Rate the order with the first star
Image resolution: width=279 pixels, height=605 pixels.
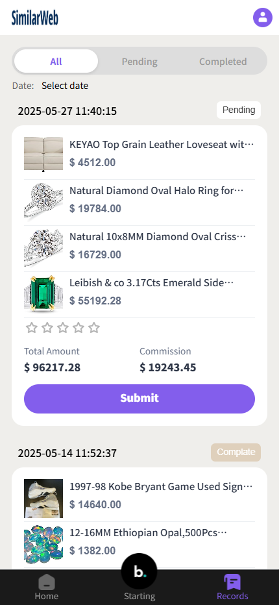point(32,328)
